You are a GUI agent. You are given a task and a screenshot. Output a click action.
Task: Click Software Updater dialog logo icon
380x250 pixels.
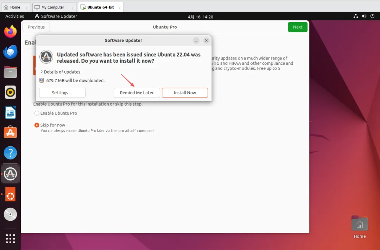46,57
